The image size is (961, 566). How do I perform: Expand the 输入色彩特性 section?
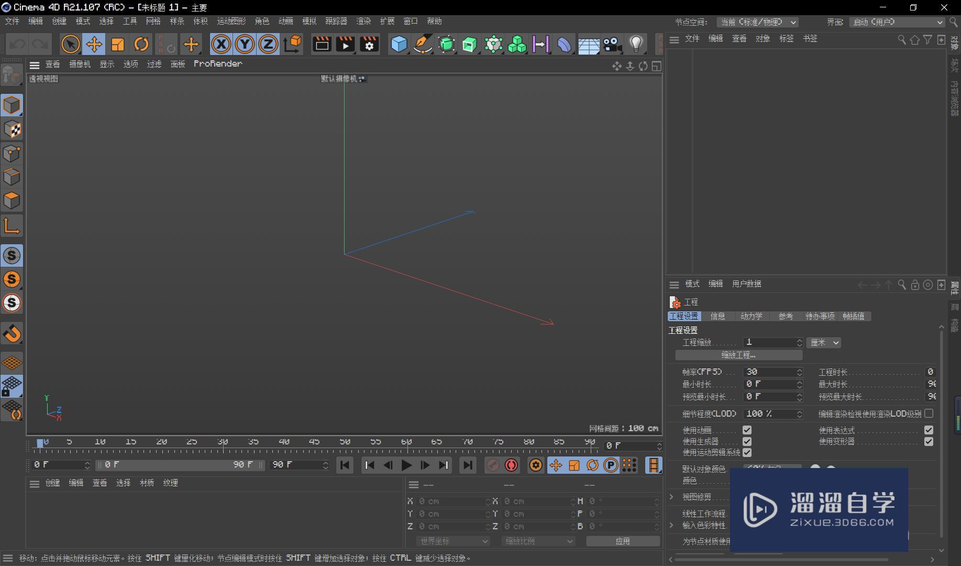671,525
